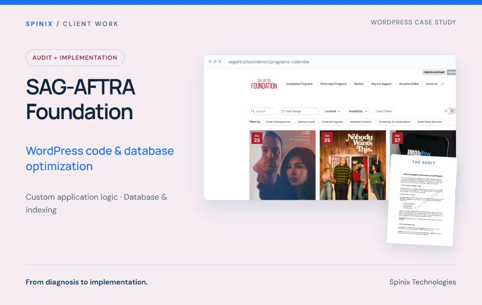
Task: Open Assistance Programs menu
Action: click(299, 84)
